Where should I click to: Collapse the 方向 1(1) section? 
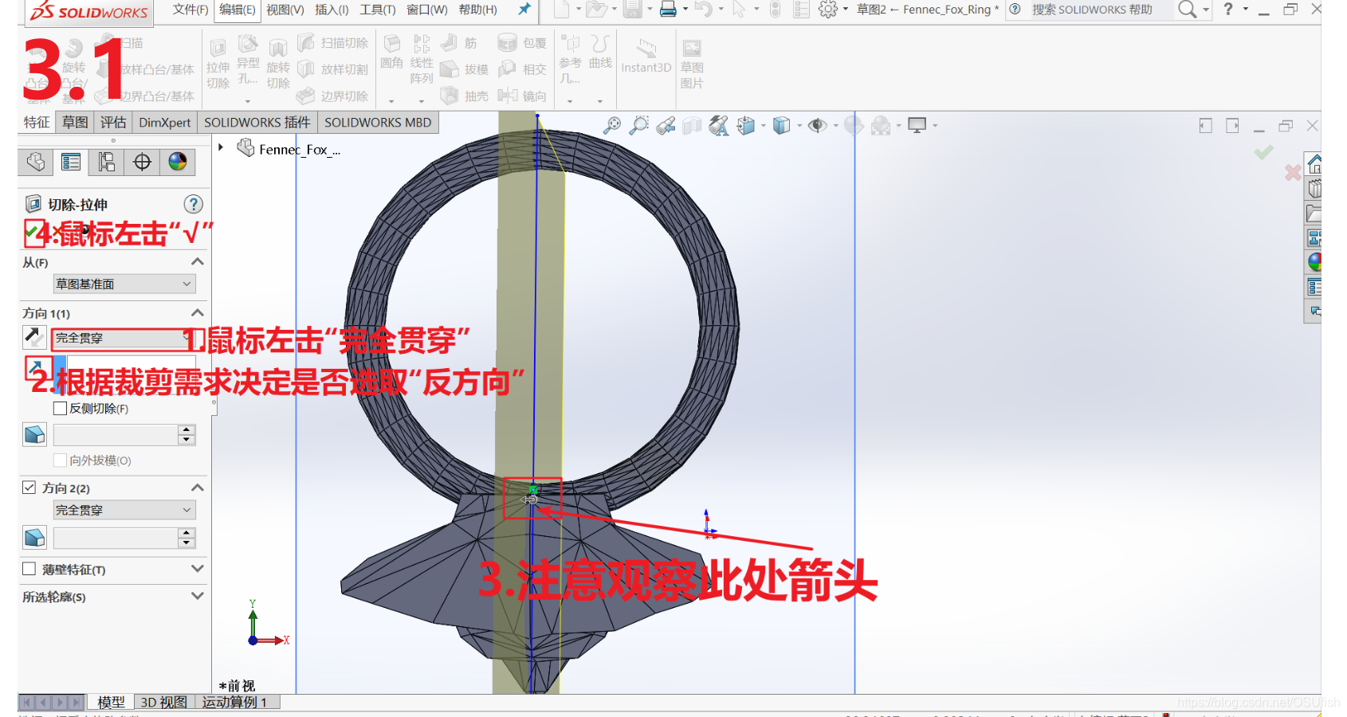(x=198, y=313)
